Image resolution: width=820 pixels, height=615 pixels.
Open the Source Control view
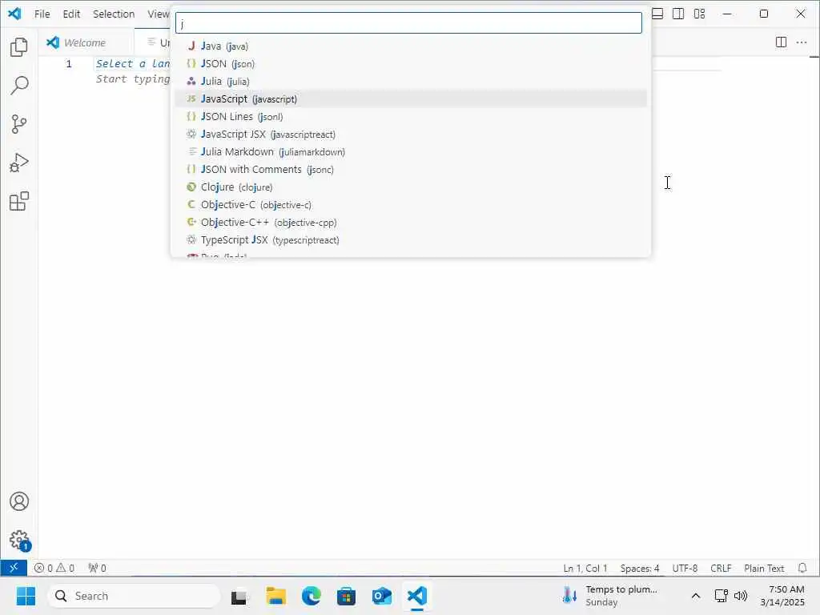[19, 124]
